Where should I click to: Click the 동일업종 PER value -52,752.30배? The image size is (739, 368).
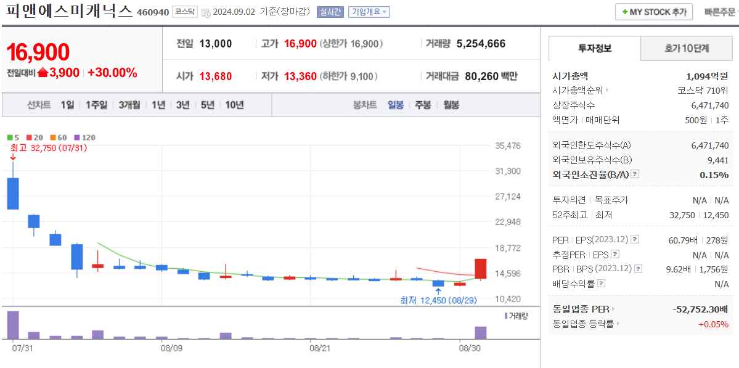[701, 309]
